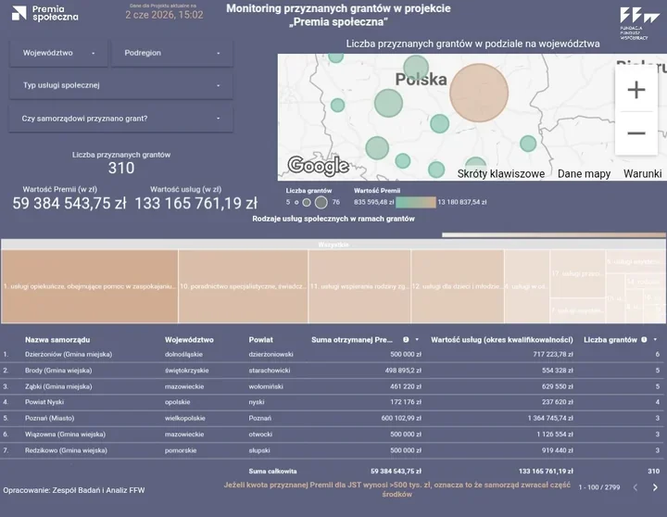This screenshot has width=667, height=517.
Task: Select row Dzierżoniów (Gmina miejska)
Action: point(333,354)
